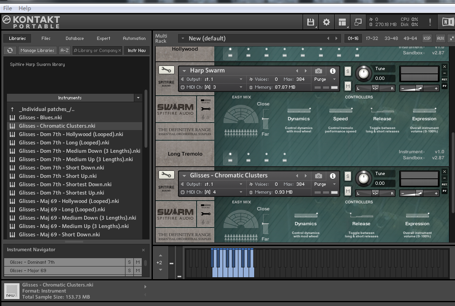The image size is (455, 306).
Task: Show info icon on Glisses Chromatic Clusters
Action: coord(333,176)
